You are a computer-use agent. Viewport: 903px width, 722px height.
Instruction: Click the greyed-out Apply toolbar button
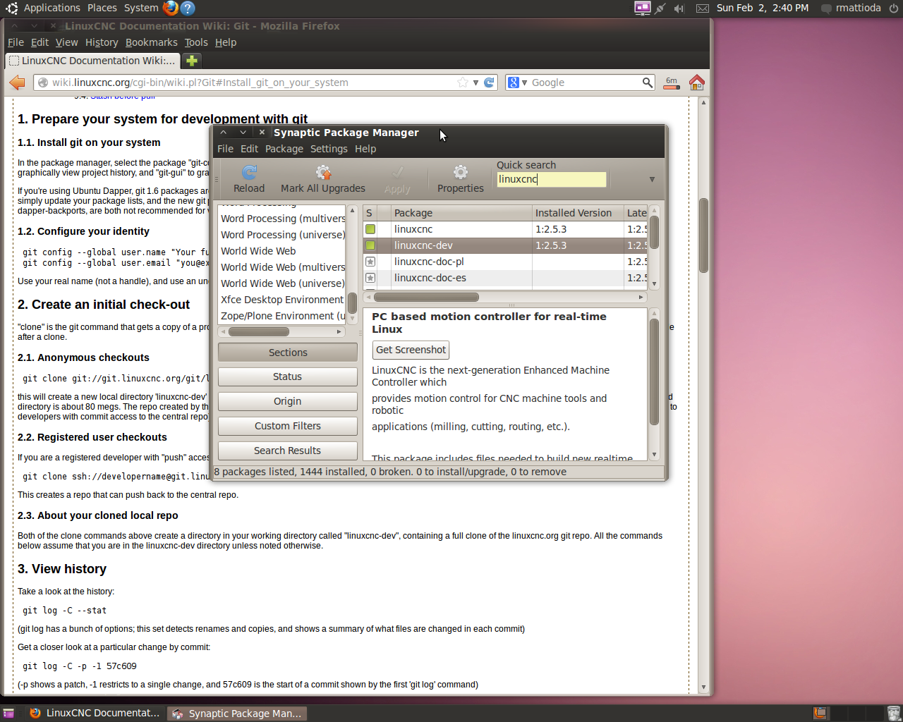pyautogui.click(x=397, y=179)
